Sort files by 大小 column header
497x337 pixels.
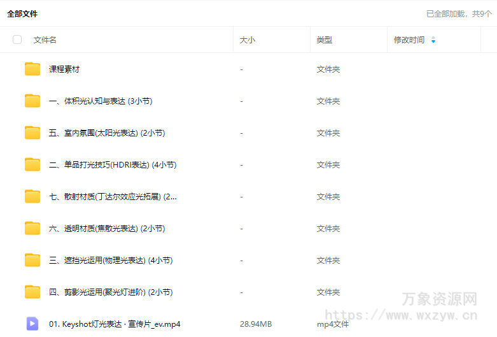[248, 40]
